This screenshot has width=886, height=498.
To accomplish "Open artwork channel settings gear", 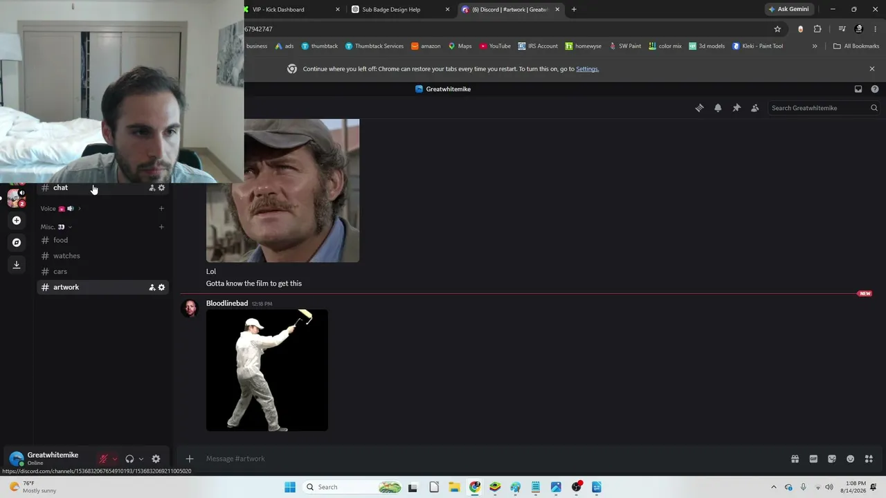I will [161, 288].
